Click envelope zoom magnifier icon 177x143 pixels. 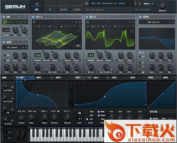coord(71,96)
